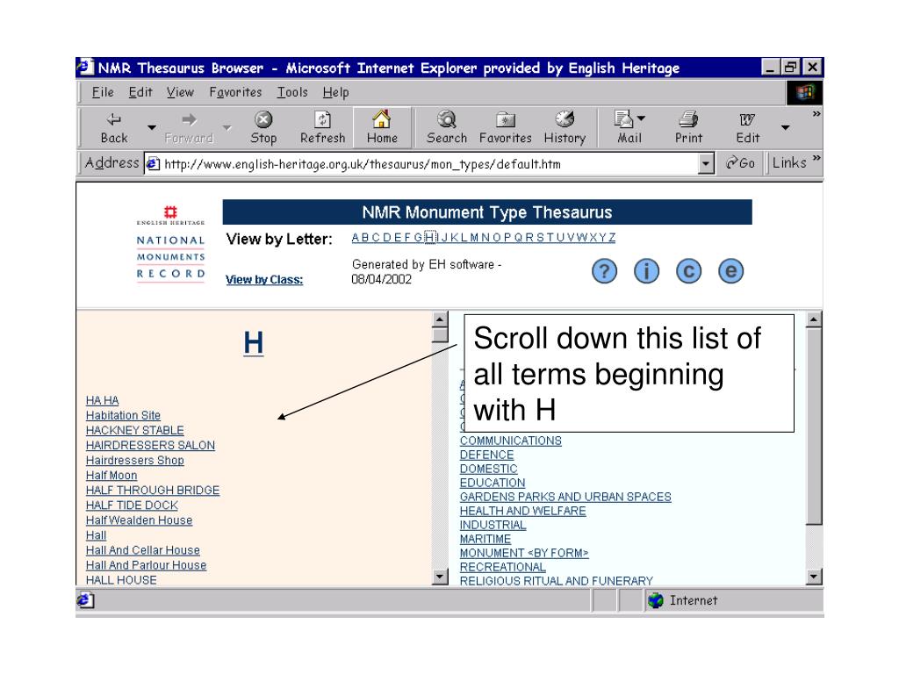The image size is (899, 674).
Task: Open the Mail dropdown arrow
Action: (x=641, y=118)
